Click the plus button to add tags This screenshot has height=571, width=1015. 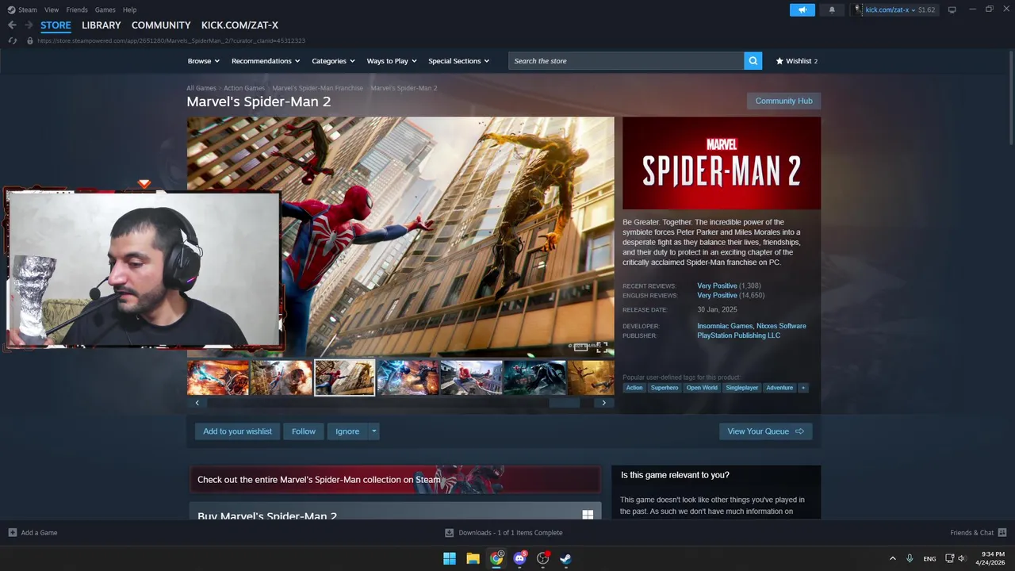tap(802, 388)
